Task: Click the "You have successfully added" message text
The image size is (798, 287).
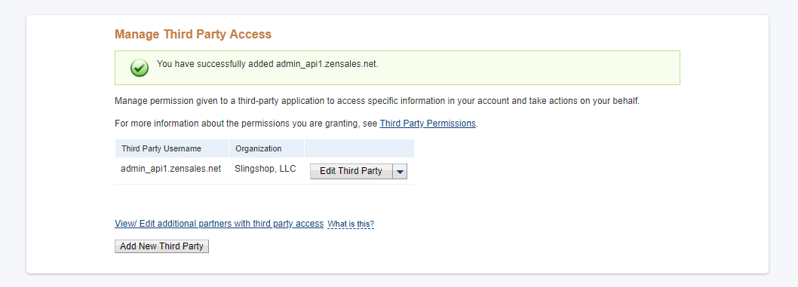Action: click(x=267, y=64)
